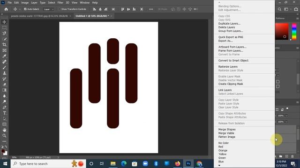The height and width of the screenshot is (168, 300).
Task: Choose Flatten Image in context menu
Action: pyautogui.click(x=227, y=137)
